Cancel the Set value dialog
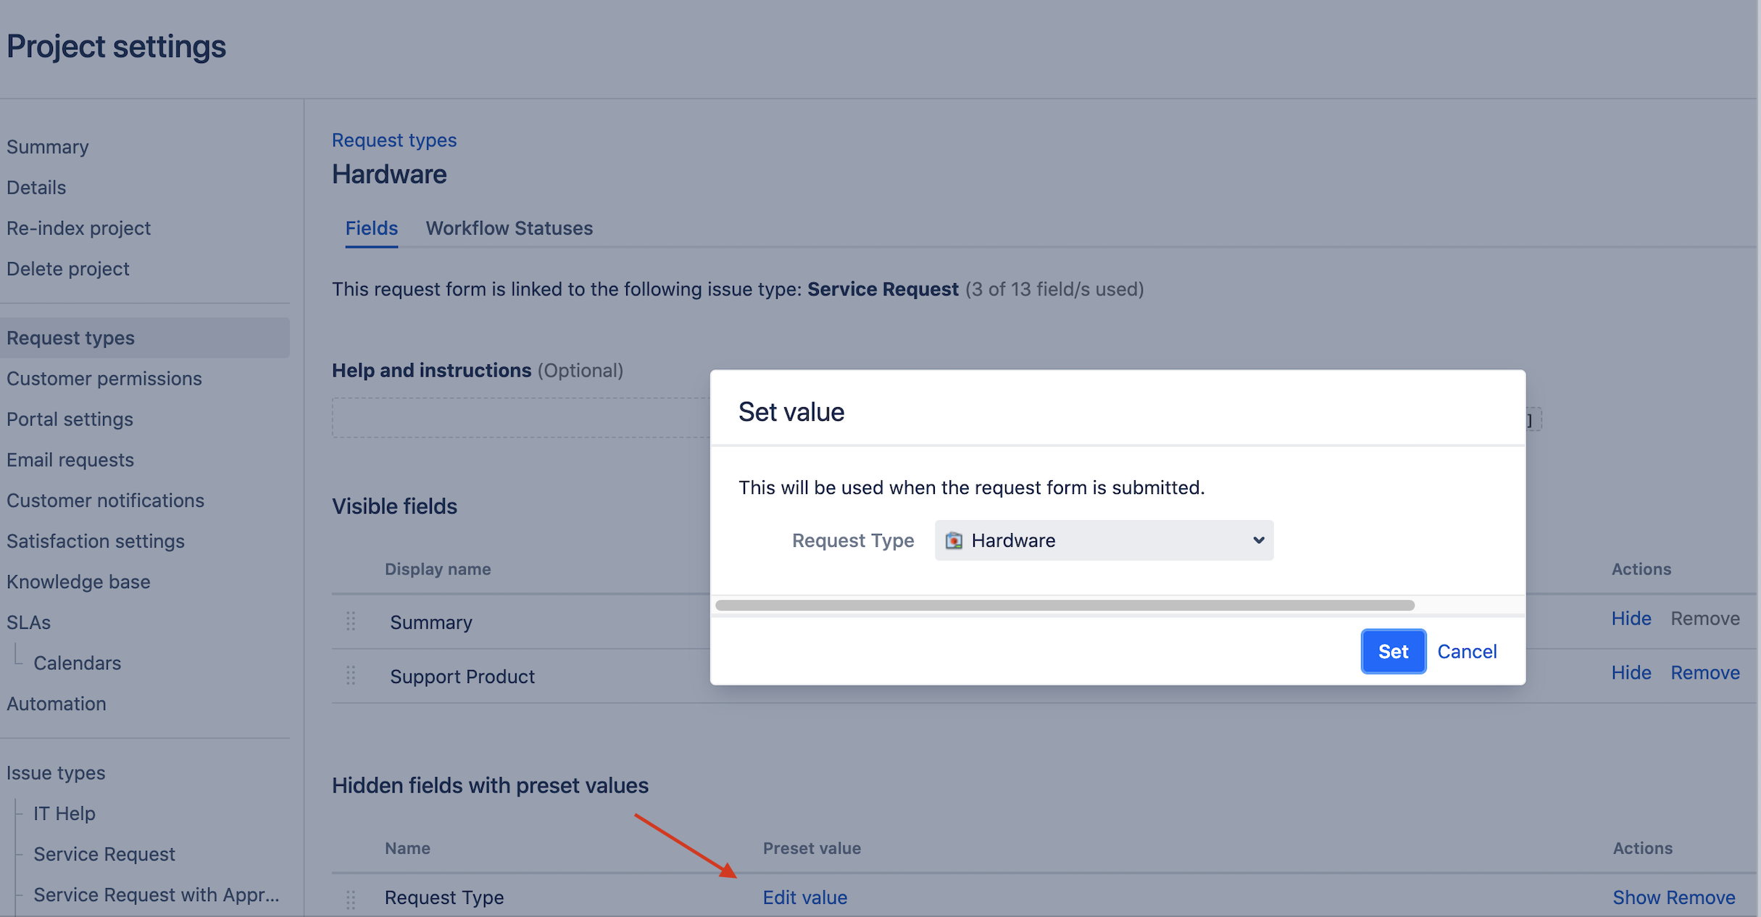The width and height of the screenshot is (1761, 917). [1466, 651]
